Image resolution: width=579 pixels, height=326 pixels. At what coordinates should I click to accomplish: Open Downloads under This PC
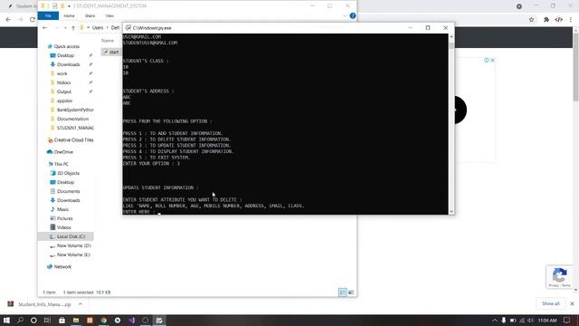[69, 200]
